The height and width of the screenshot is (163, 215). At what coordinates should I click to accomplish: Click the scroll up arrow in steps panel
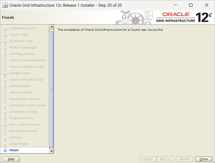click(x=51, y=27)
